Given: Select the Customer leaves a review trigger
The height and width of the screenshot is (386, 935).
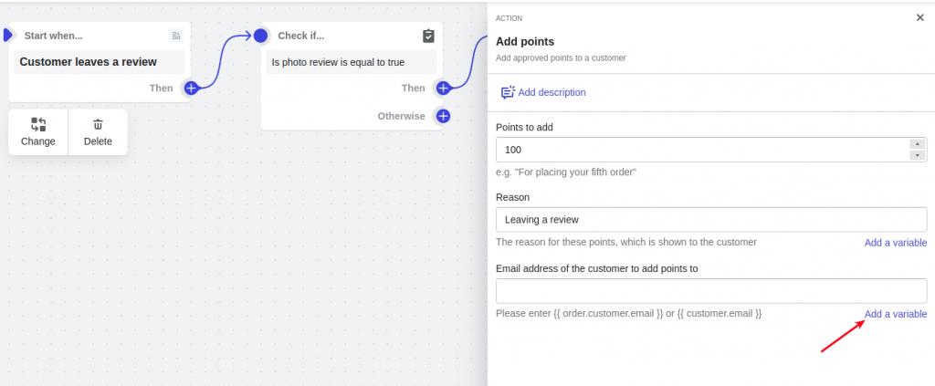Looking at the screenshot, I should (x=99, y=62).
